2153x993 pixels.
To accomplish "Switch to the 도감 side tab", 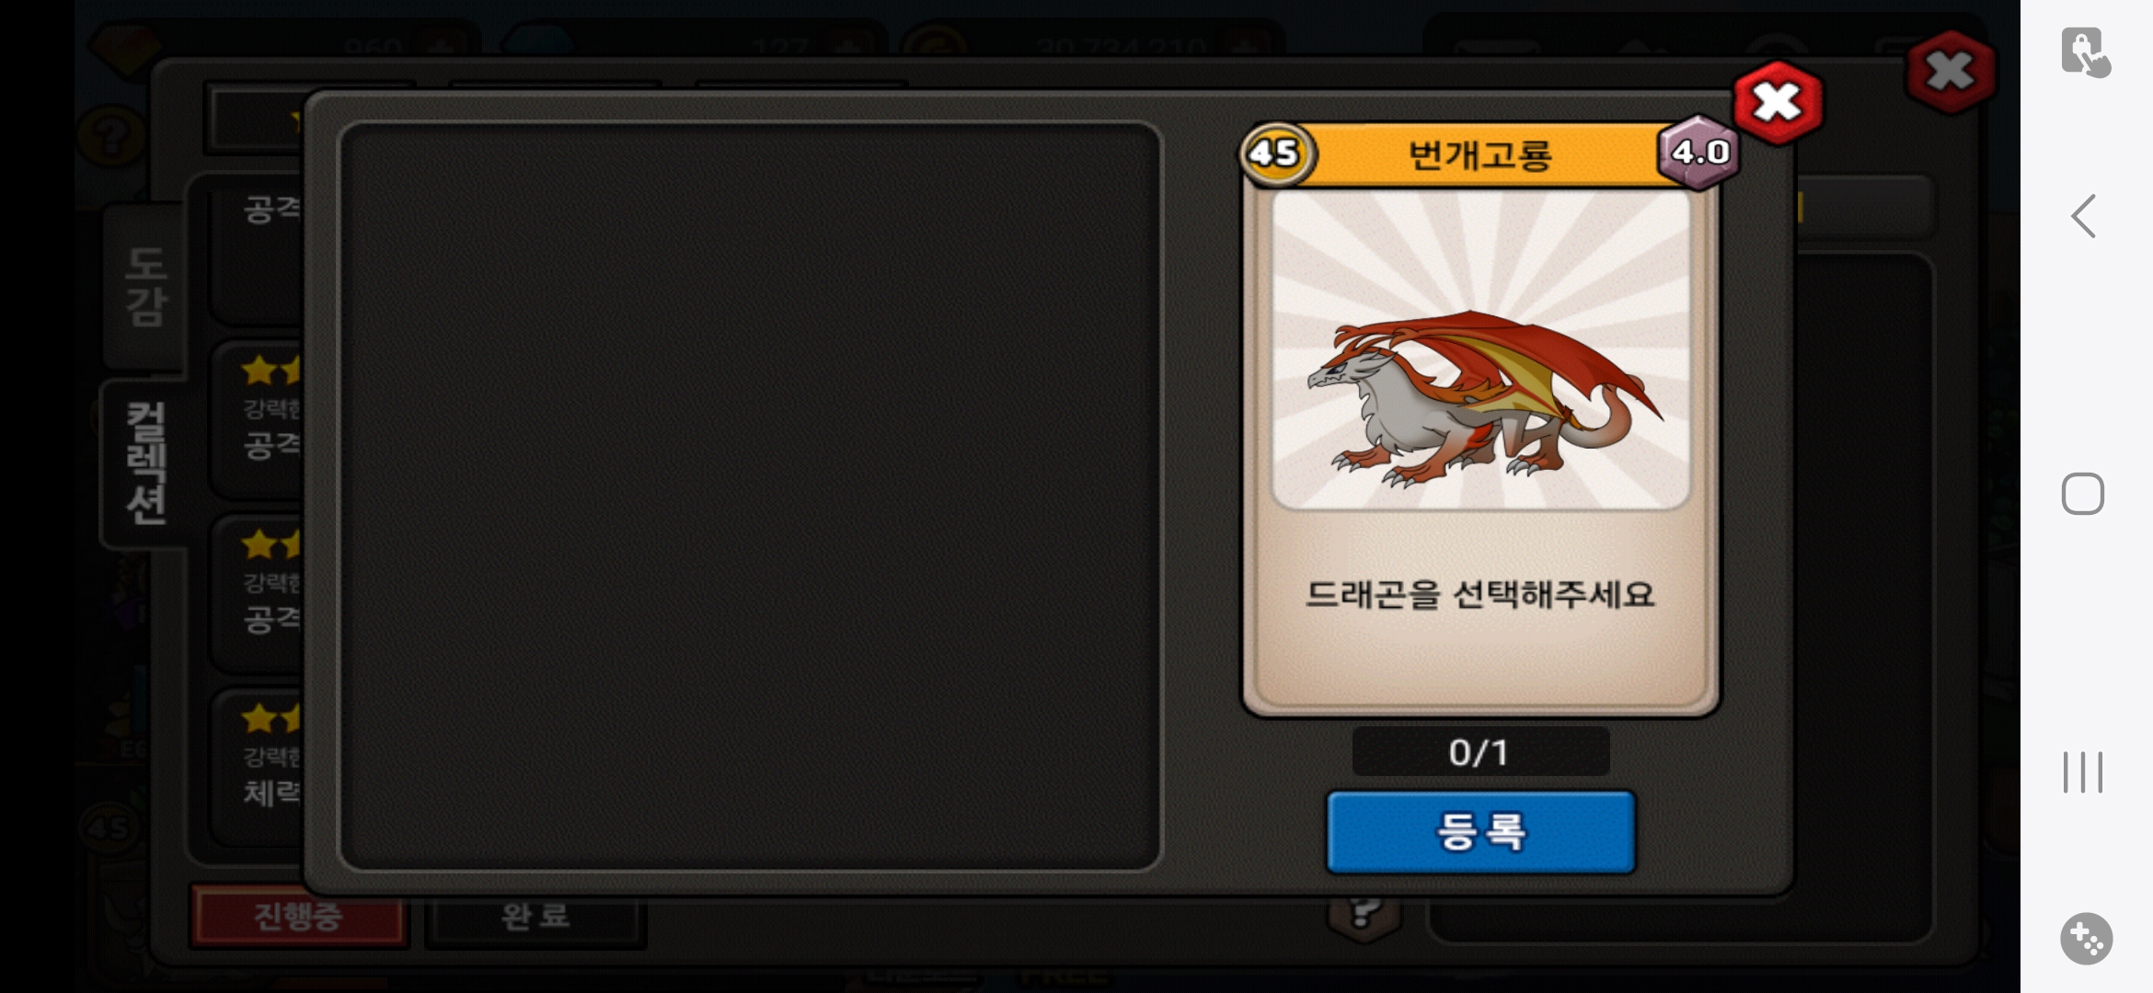I will [145, 286].
